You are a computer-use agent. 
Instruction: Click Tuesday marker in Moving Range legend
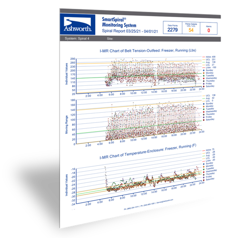tap(203, 109)
